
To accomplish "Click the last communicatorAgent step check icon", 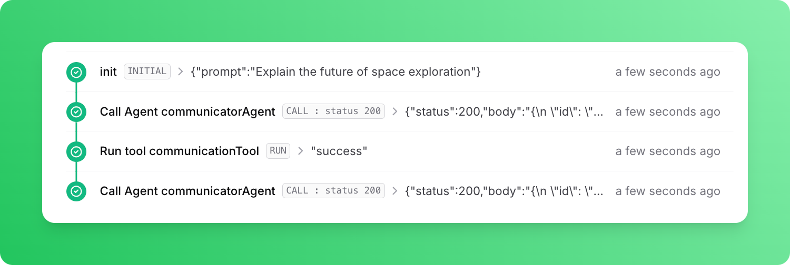I will [76, 191].
